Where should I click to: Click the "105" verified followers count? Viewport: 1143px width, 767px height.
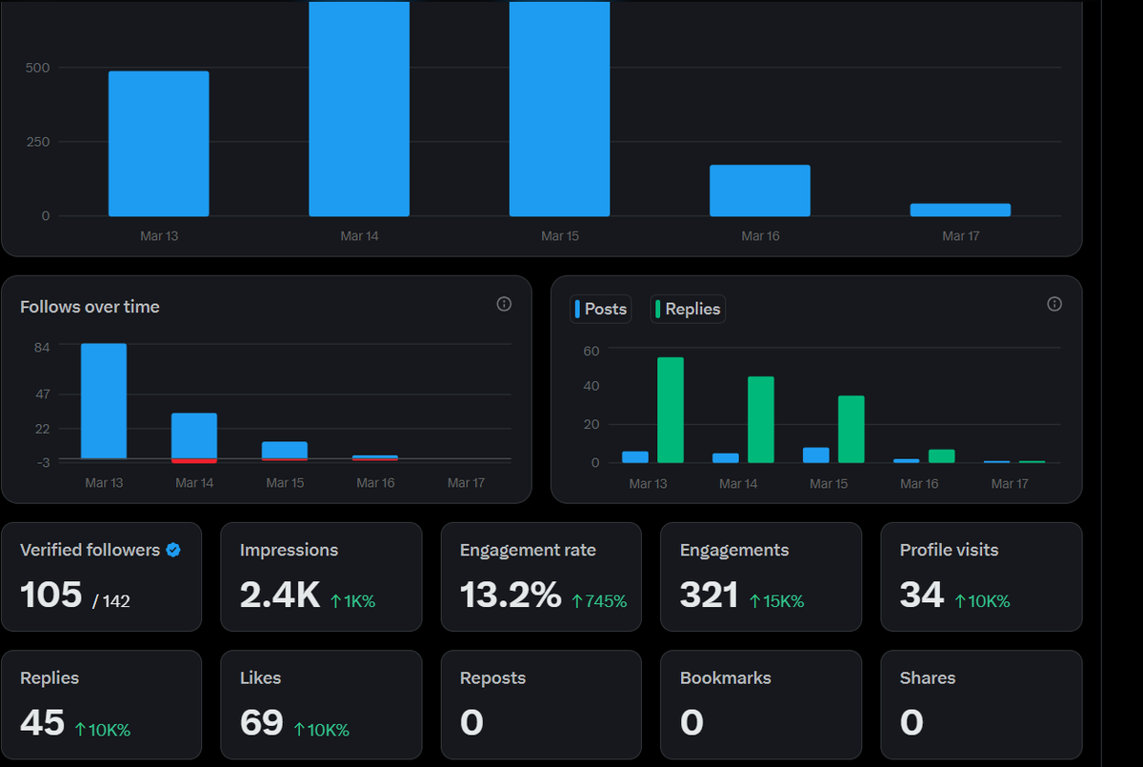click(51, 595)
